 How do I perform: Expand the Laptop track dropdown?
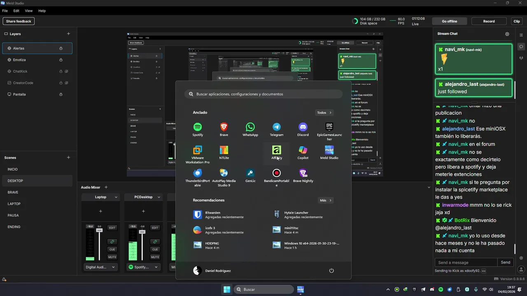coord(116,197)
